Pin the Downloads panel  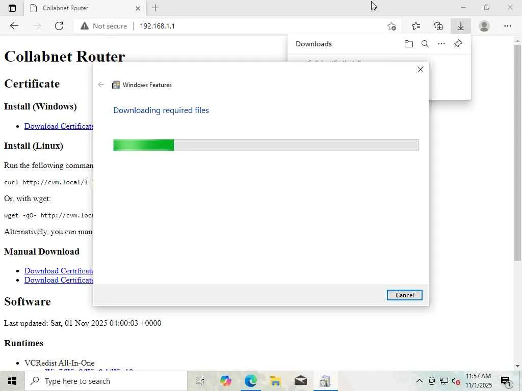click(458, 44)
